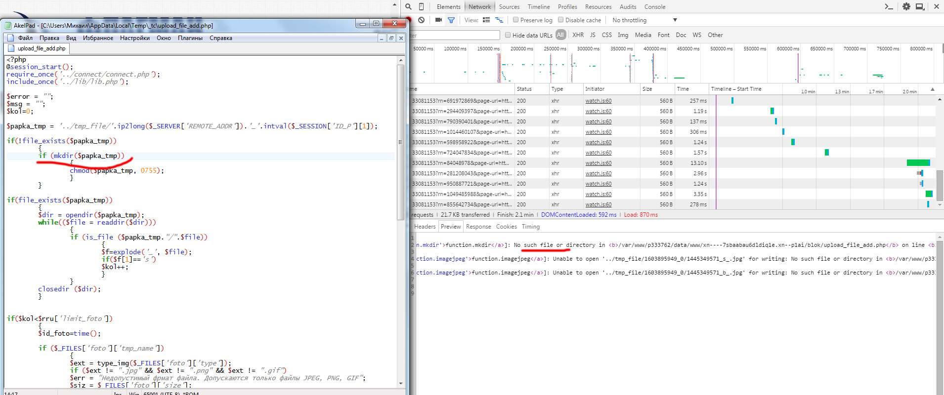
Task: Toggle the network filter funnel icon
Action: coord(451,20)
